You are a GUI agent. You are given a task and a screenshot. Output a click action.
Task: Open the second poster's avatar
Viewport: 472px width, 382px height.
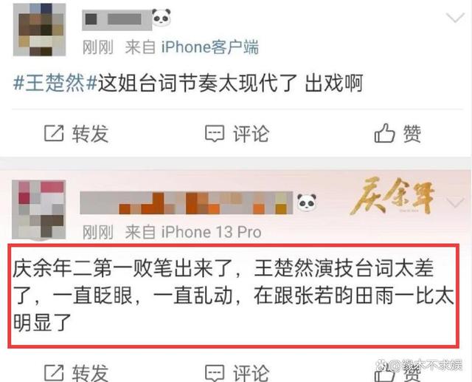pyautogui.click(x=39, y=210)
